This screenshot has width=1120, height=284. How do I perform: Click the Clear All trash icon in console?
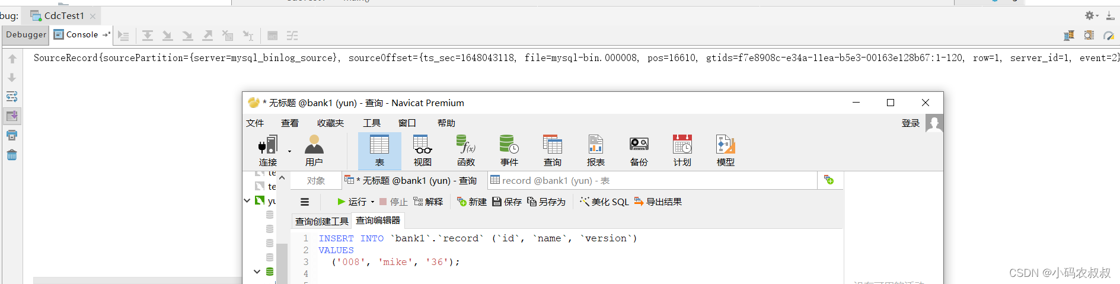12,155
